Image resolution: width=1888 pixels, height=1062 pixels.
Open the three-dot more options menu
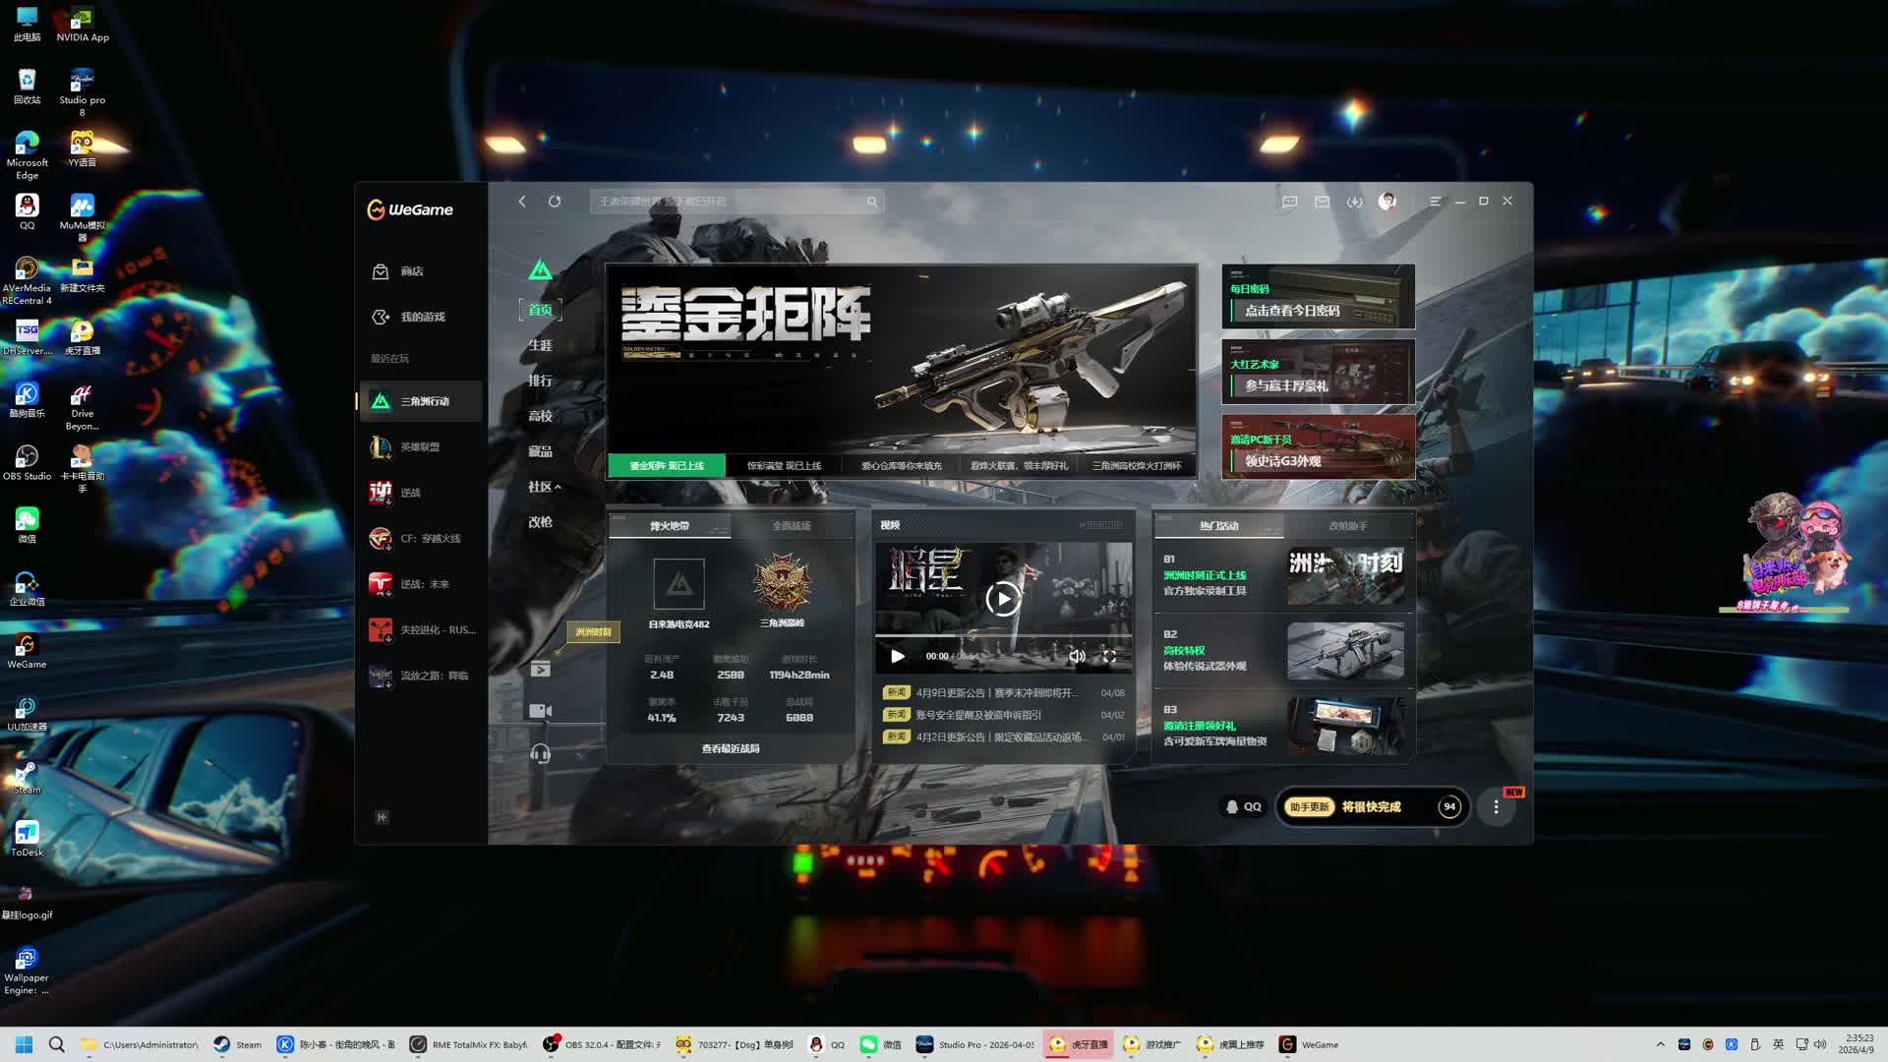point(1496,806)
